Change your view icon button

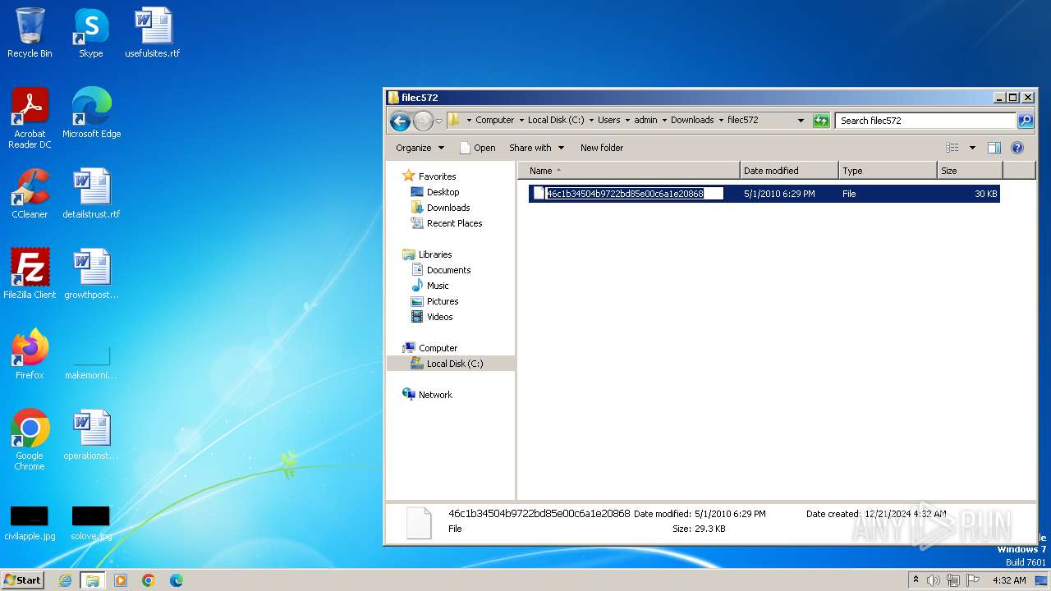(x=952, y=148)
